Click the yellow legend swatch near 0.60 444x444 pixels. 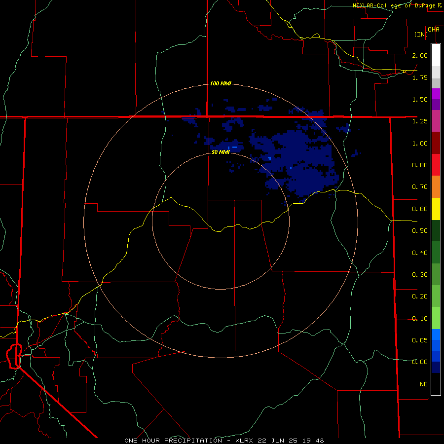[x=436, y=209]
